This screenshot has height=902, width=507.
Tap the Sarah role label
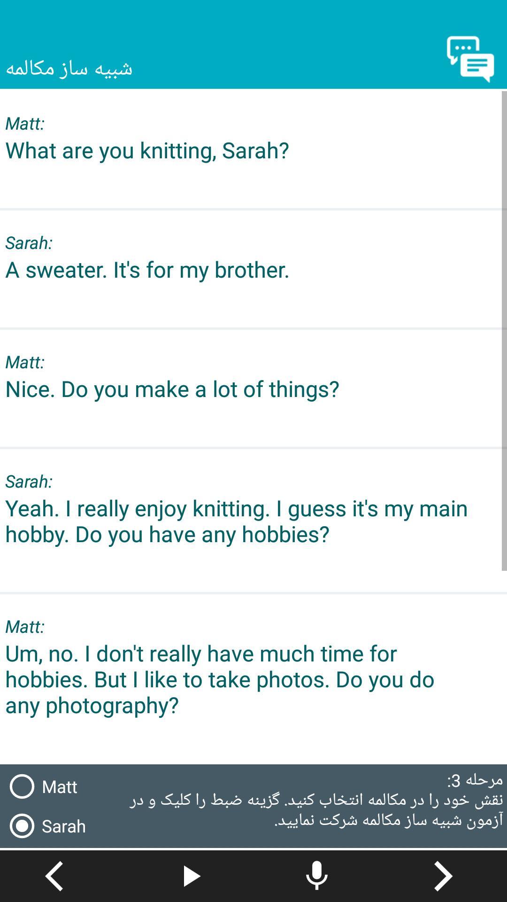pyautogui.click(x=63, y=826)
